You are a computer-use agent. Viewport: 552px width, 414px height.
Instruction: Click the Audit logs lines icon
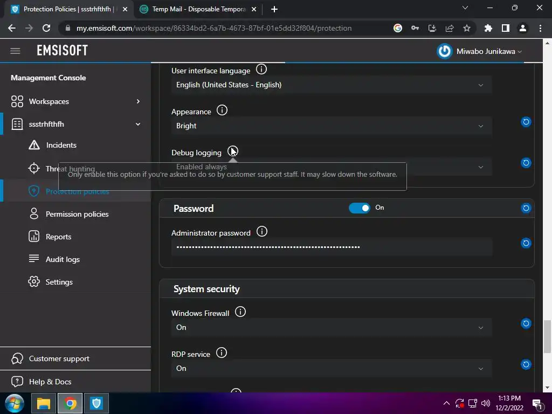(34, 258)
